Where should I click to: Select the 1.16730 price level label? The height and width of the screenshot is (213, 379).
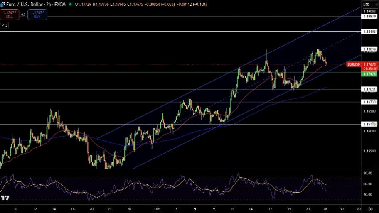click(369, 102)
